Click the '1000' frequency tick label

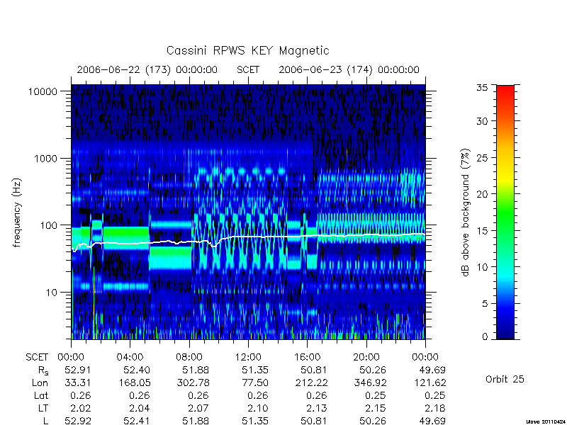[46, 158]
